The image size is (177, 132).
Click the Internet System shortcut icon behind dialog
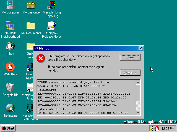click(x=30, y=67)
